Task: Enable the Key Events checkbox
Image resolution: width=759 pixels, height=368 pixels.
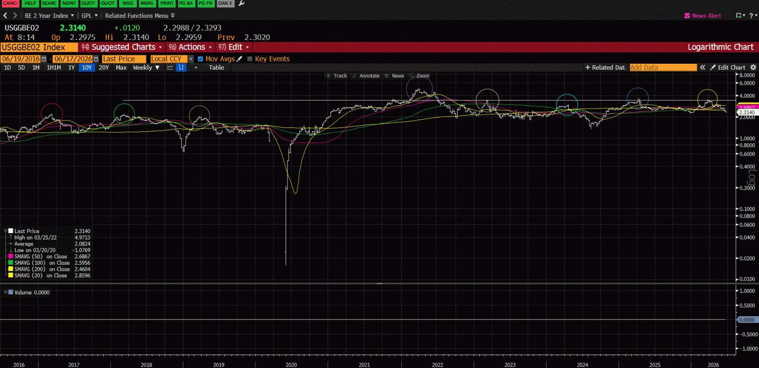Action: [250, 59]
